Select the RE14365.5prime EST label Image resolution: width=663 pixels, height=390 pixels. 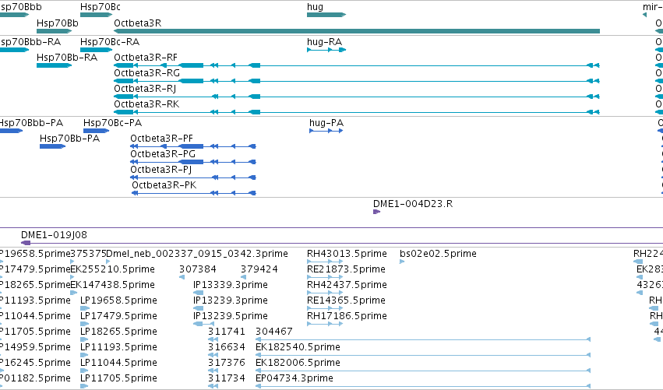click(x=346, y=300)
